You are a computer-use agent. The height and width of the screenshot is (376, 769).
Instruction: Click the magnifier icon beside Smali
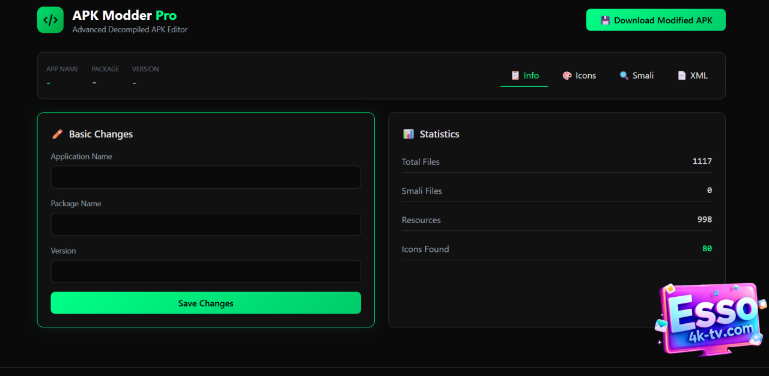tap(624, 76)
